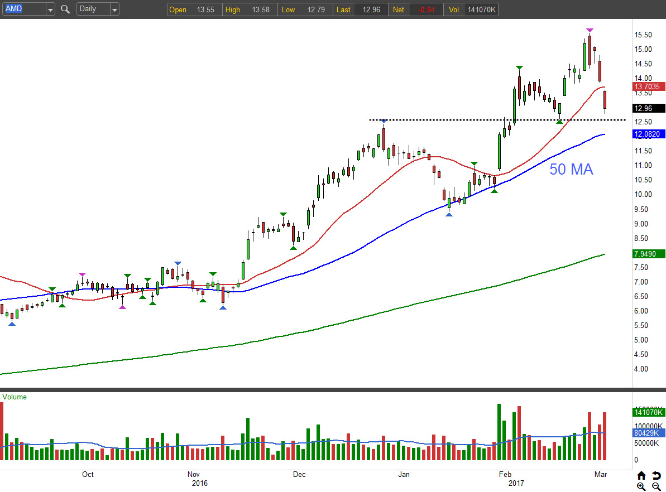Viewport: 666px width, 492px height.
Task: Click the Nov 2016 date axis label
Action: (197, 479)
